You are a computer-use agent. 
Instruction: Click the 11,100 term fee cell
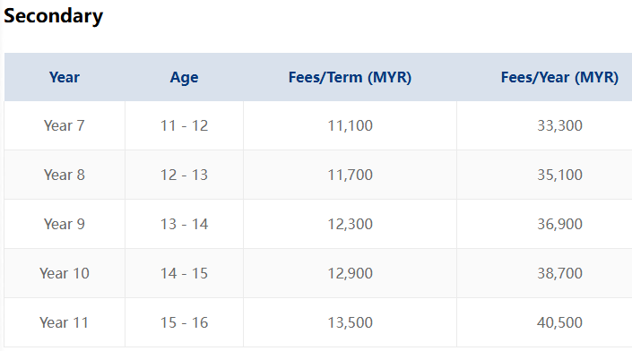pyautogui.click(x=350, y=125)
